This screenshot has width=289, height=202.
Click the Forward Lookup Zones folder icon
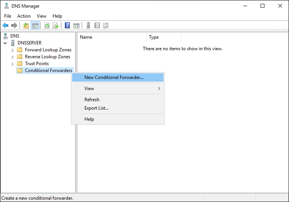pos(20,50)
